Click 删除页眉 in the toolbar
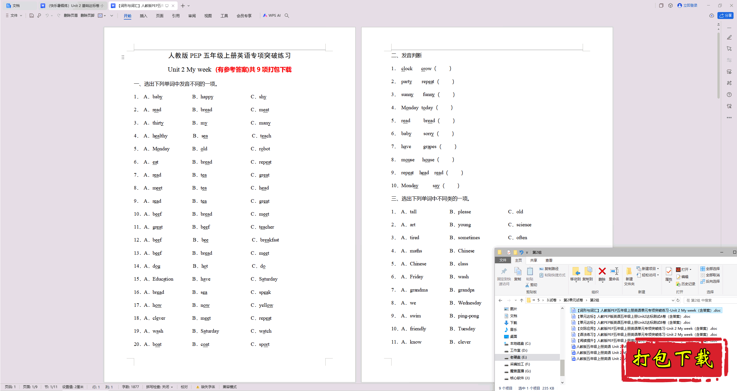Image resolution: width=737 pixels, height=391 pixels. point(71,16)
